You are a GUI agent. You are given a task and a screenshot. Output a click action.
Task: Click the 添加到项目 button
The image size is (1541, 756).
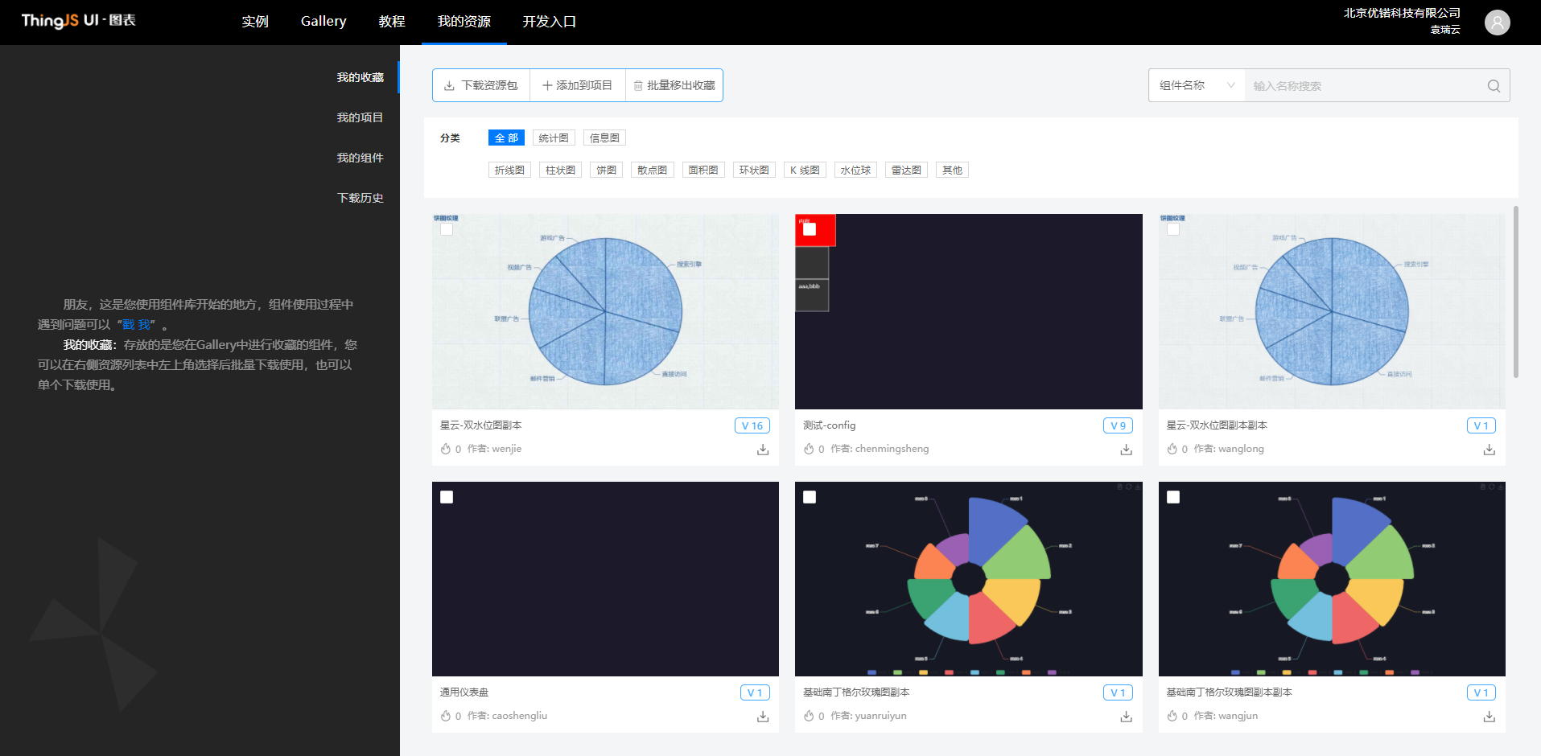point(578,85)
